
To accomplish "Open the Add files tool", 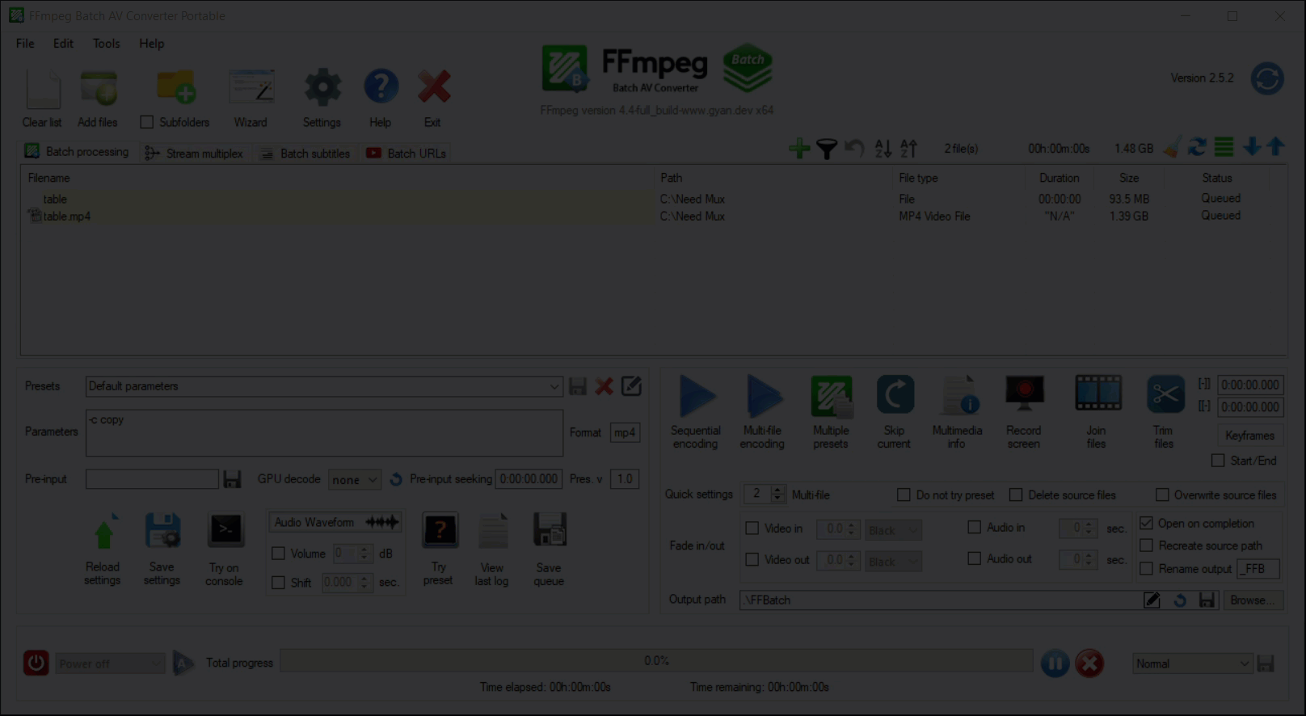I will point(99,89).
